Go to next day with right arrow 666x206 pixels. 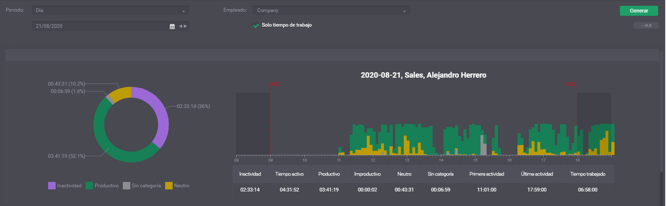[x=185, y=26]
